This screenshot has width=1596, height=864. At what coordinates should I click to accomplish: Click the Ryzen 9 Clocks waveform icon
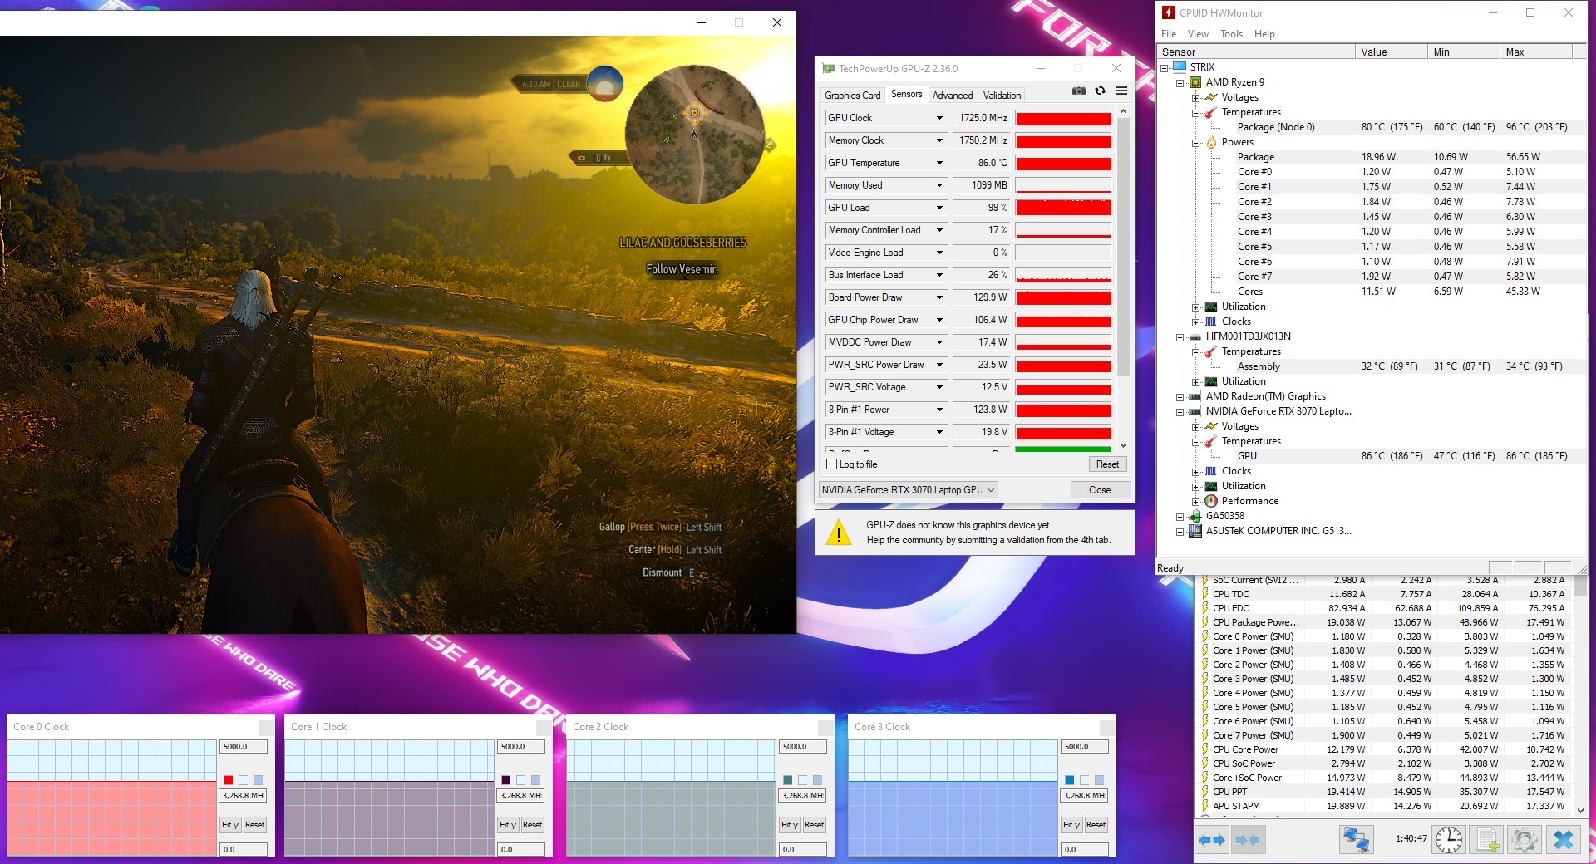(x=1211, y=322)
